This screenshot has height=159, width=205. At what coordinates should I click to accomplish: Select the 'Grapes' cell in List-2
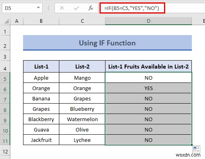82,98
